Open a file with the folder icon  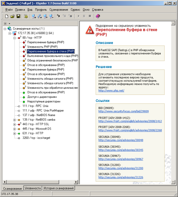coord(12,16)
